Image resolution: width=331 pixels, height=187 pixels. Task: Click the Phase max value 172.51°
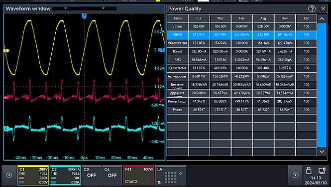tap(221, 110)
